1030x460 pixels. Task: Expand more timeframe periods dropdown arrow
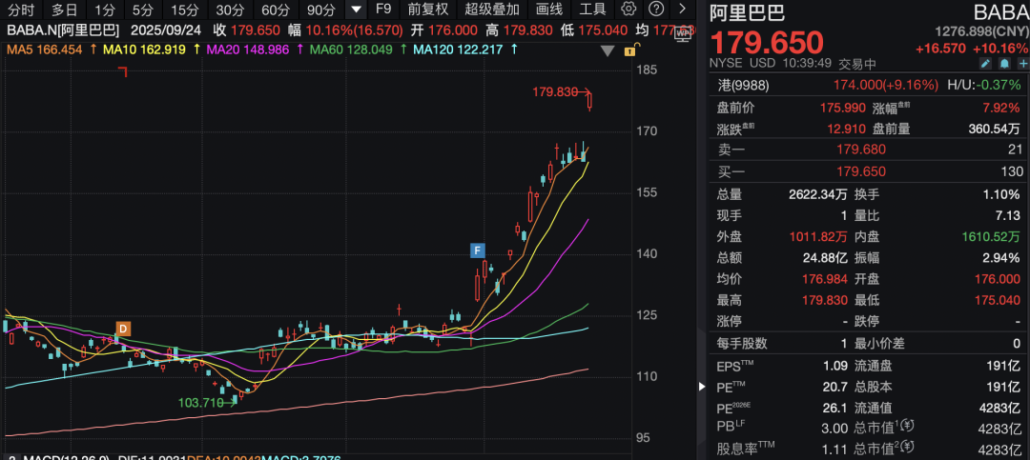click(356, 10)
